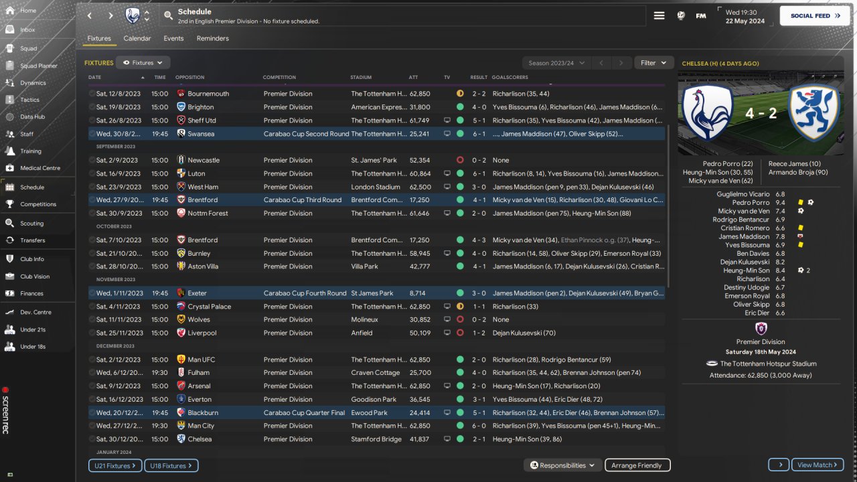Click the Arrange Friendly button
This screenshot has height=482, width=857.
(x=637, y=465)
